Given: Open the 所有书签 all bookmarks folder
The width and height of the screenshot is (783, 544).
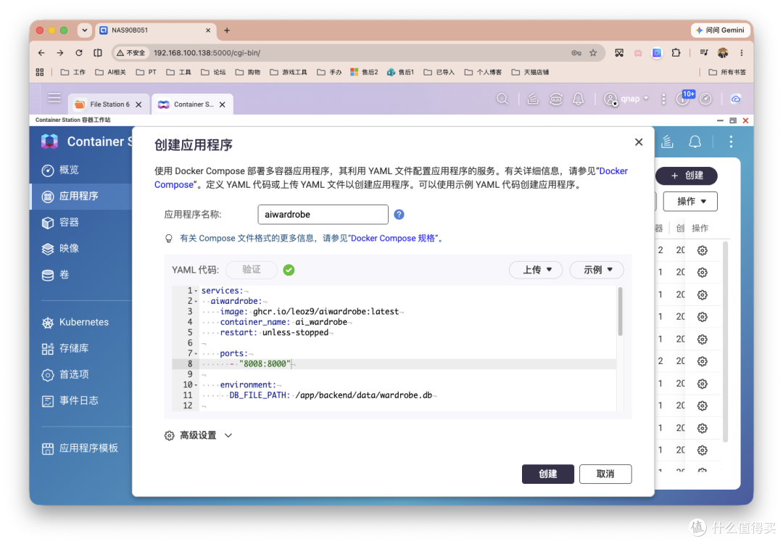Looking at the screenshot, I should pyautogui.click(x=728, y=72).
